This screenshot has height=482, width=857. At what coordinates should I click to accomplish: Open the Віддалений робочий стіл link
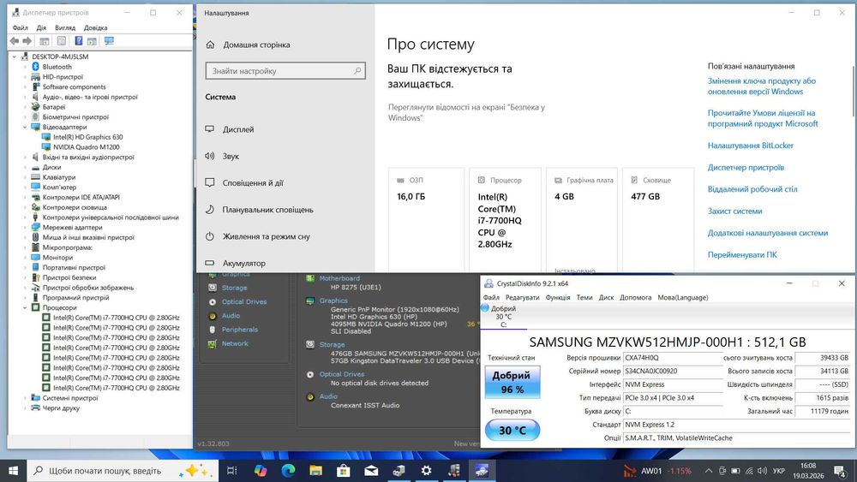click(x=752, y=189)
